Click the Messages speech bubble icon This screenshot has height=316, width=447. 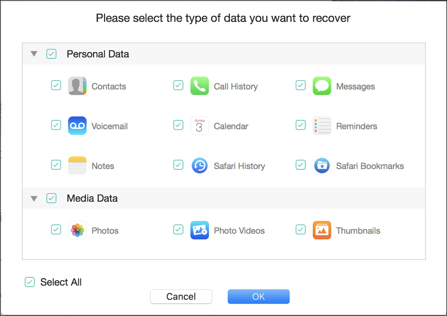tap(322, 86)
